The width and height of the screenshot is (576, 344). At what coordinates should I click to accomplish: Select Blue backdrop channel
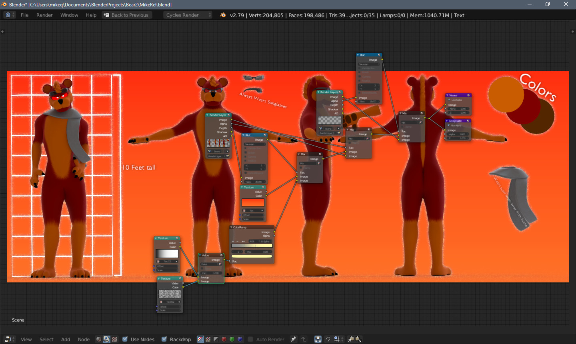click(240, 339)
